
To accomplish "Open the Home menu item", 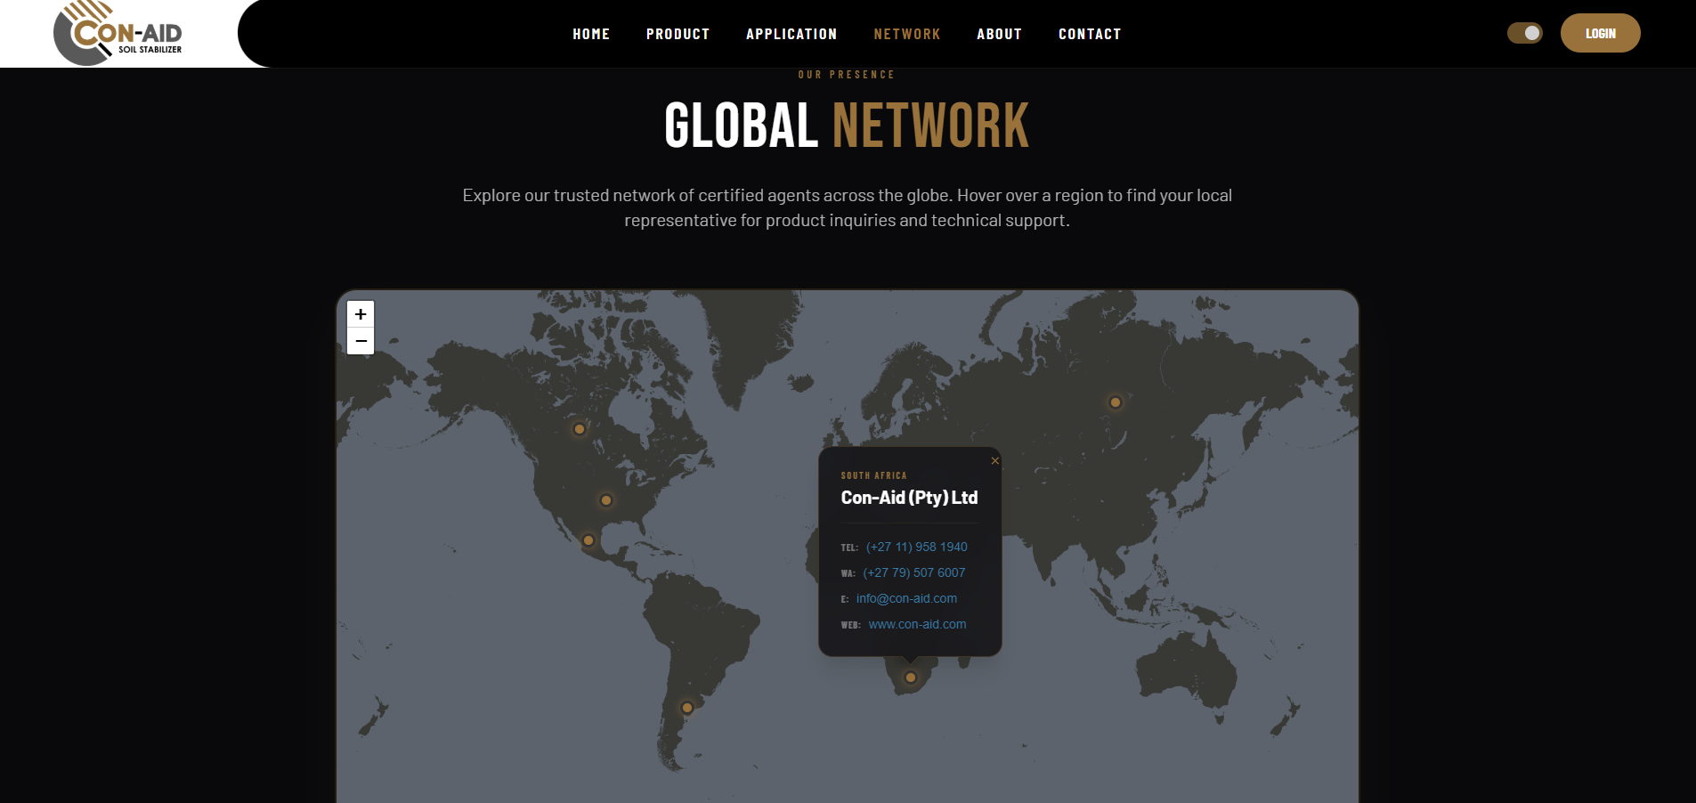I will (x=591, y=34).
